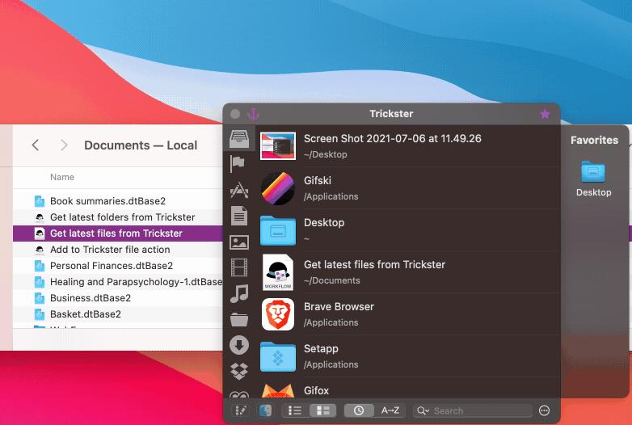
Task: Select Business.dtBase2 in Finder
Action: click(91, 298)
